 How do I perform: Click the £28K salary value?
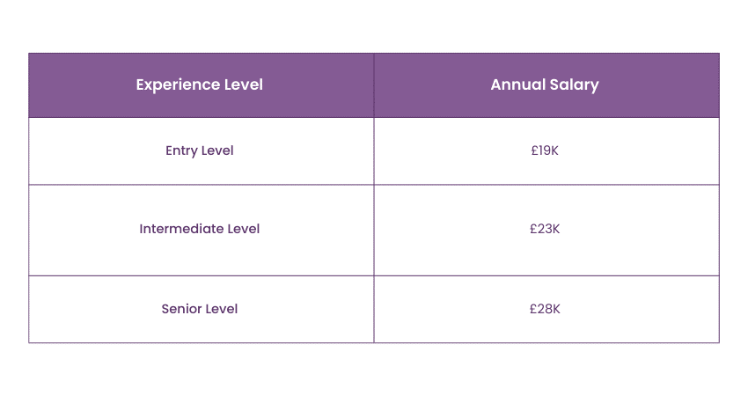pyautogui.click(x=545, y=309)
